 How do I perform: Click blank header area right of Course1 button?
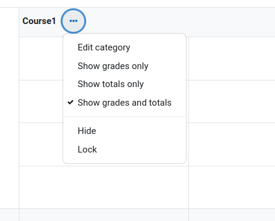(181, 22)
